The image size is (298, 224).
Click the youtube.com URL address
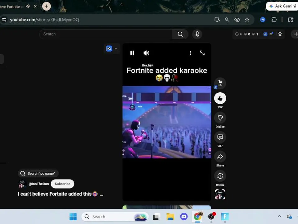point(44,20)
